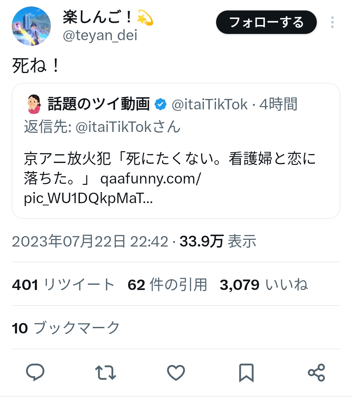This screenshot has width=352, height=402.
Task: Click the blue verified badge icon
Action: tap(160, 104)
